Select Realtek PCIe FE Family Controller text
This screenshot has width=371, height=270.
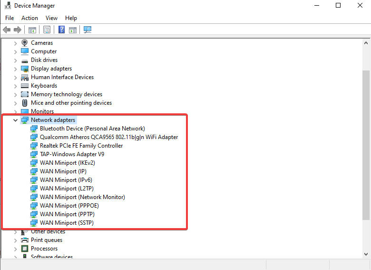(x=81, y=146)
